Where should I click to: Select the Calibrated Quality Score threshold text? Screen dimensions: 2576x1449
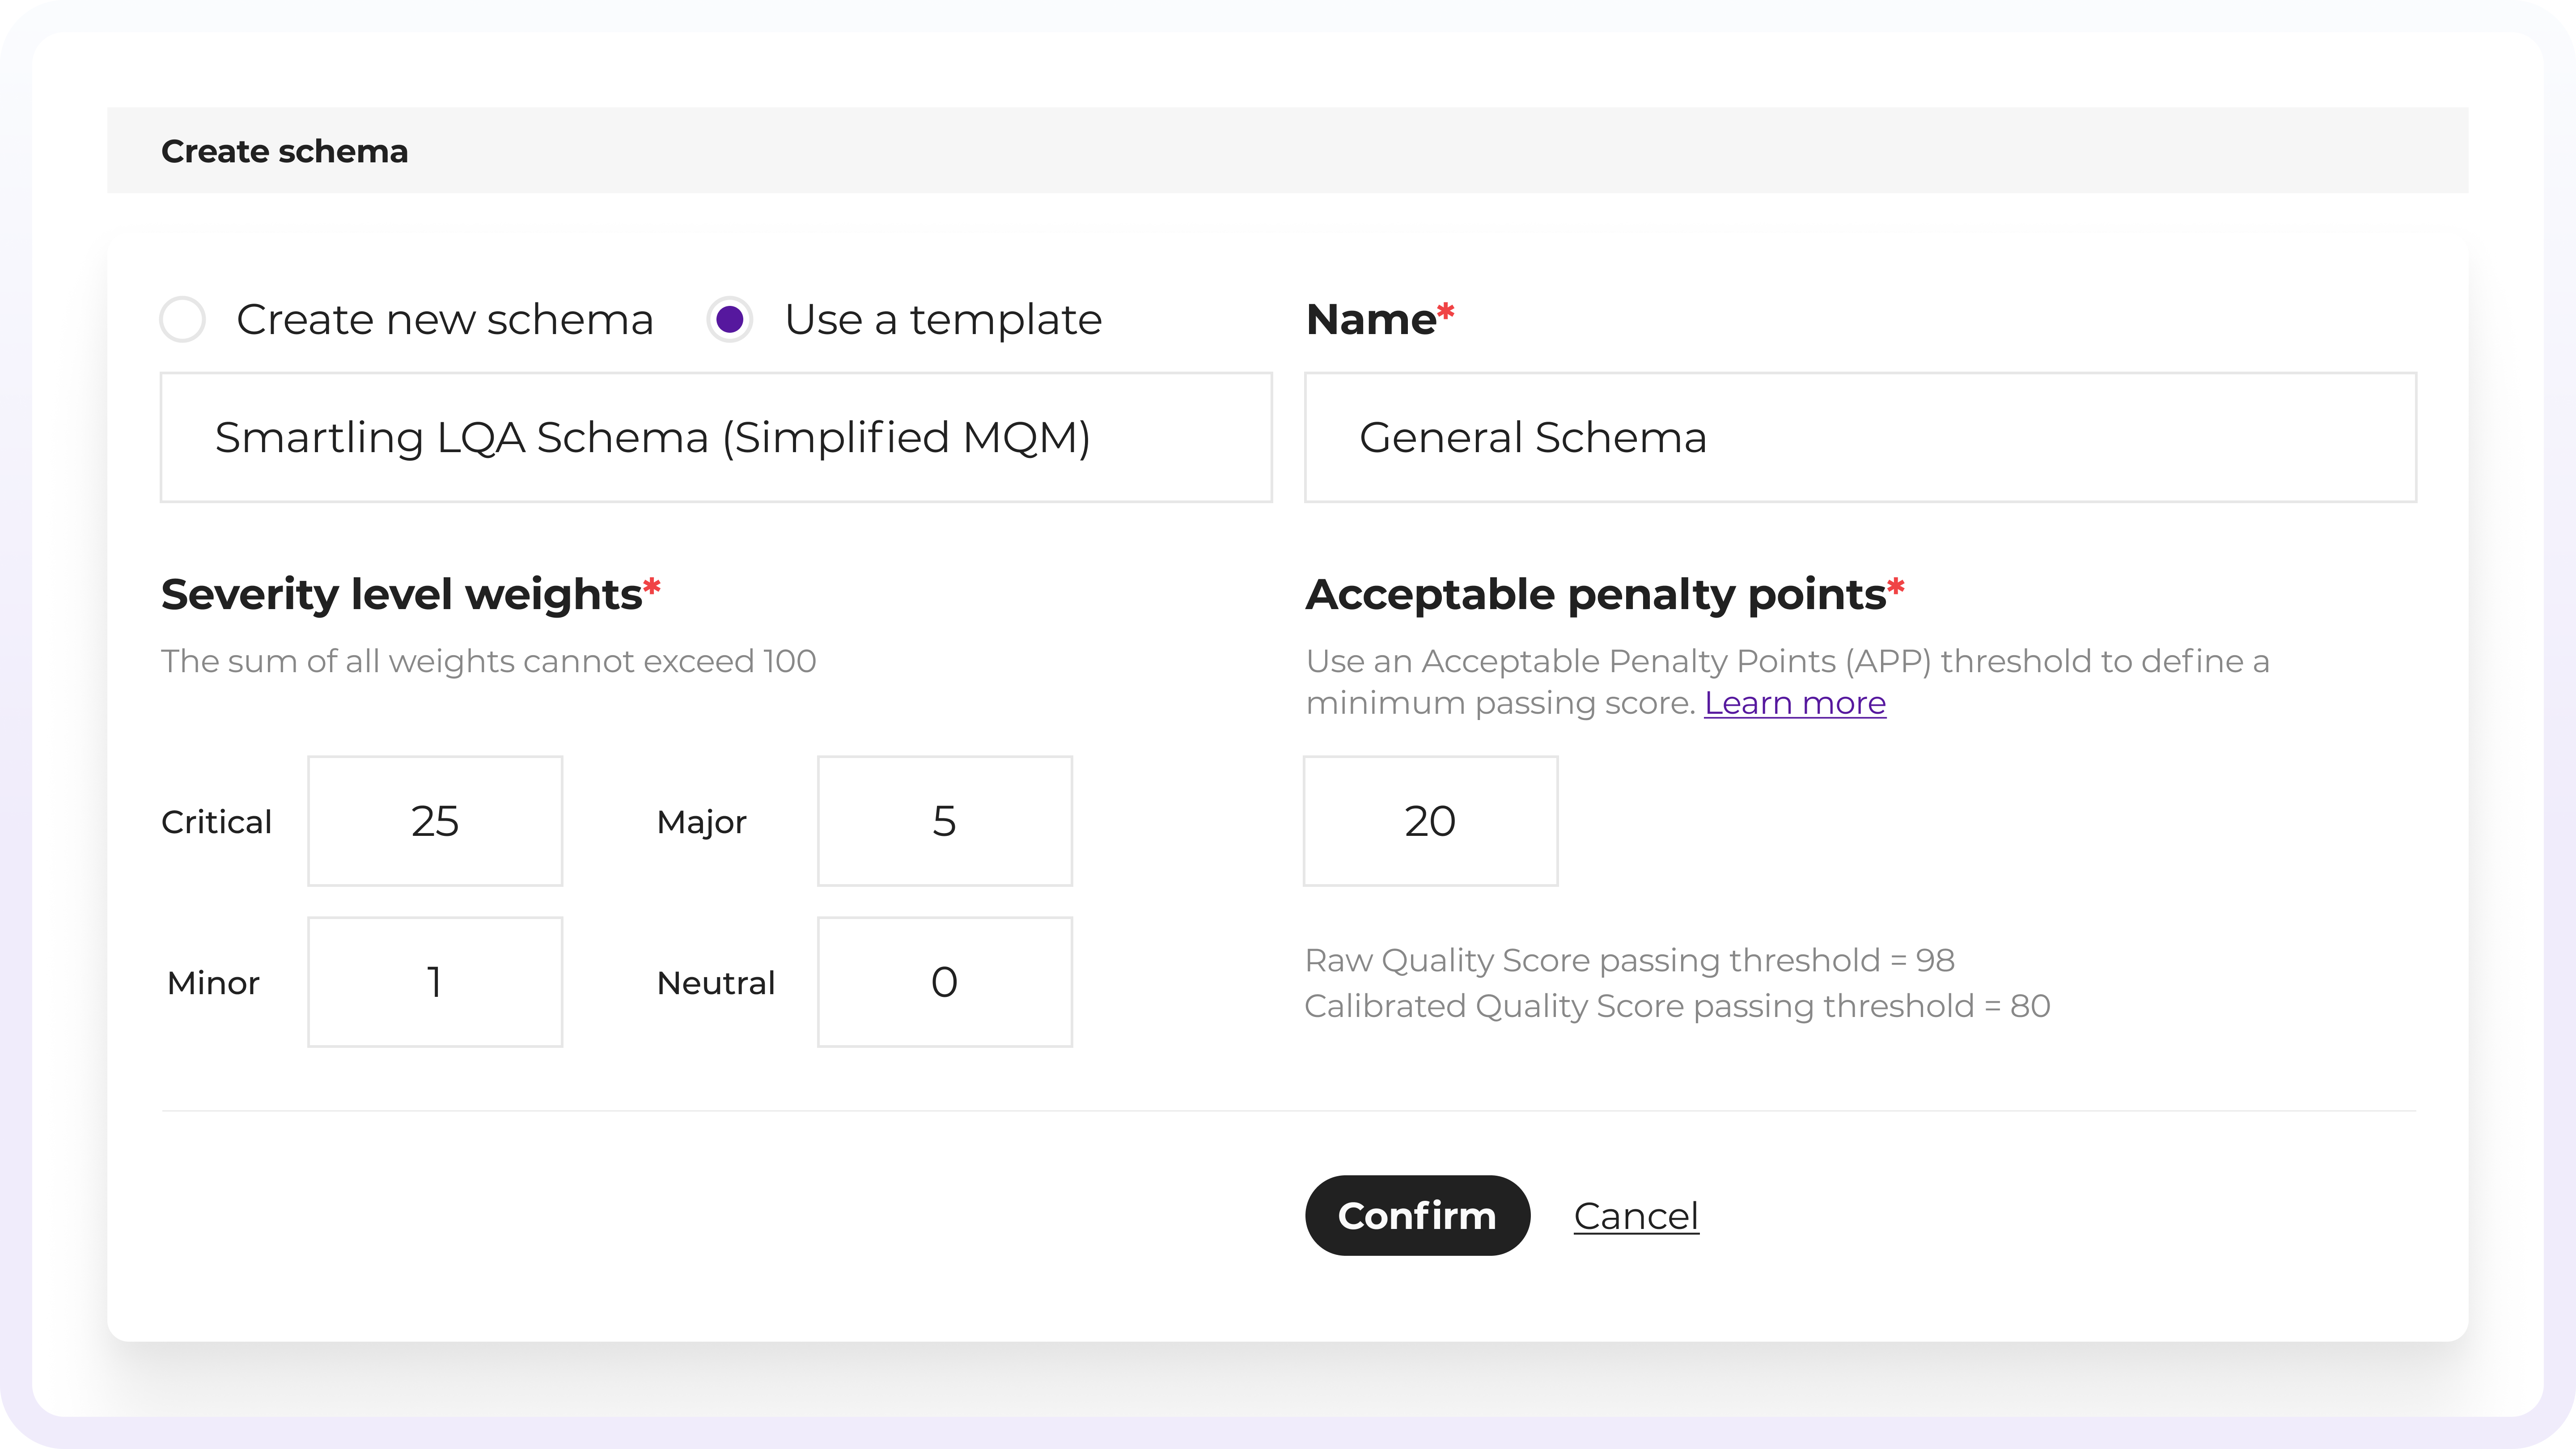click(x=1677, y=1006)
